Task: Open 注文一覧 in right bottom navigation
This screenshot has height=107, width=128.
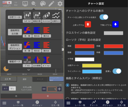Action: click(121, 103)
